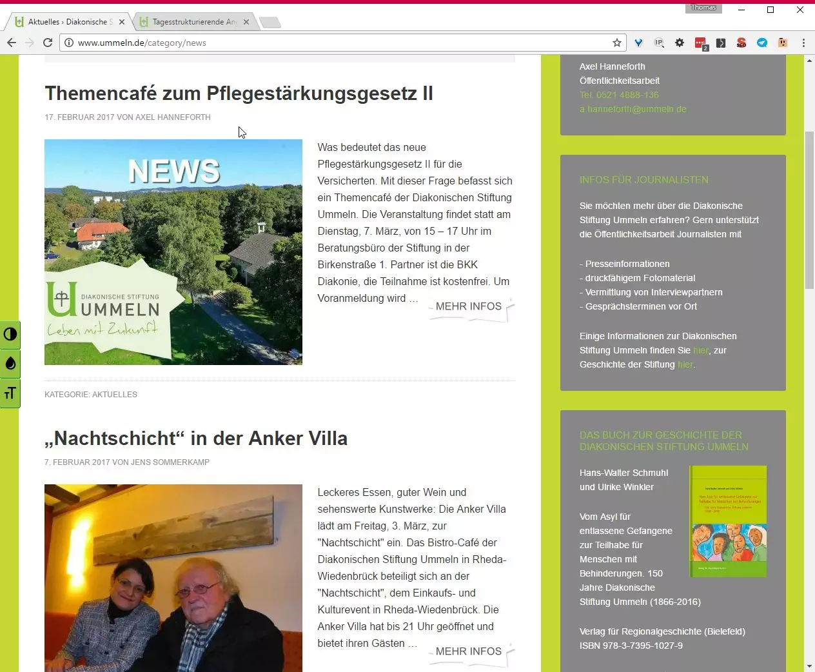The width and height of the screenshot is (815, 672).
Task: Open the red extension with badge 2
Action: [x=701, y=43]
